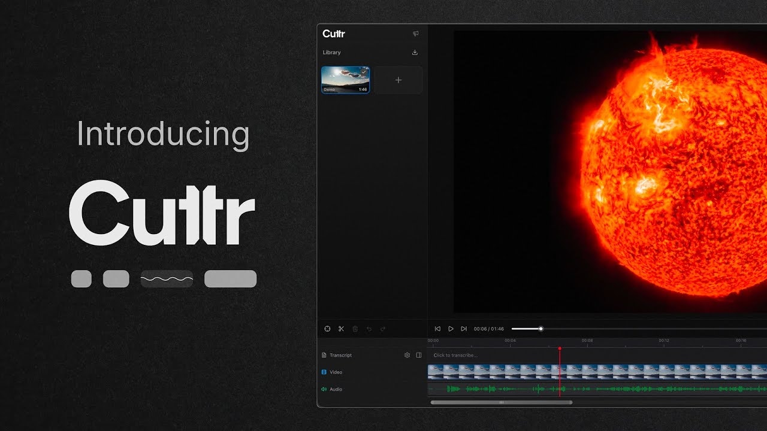
Task: Click the 00:06 / 01:46 time readout
Action: pyautogui.click(x=489, y=329)
